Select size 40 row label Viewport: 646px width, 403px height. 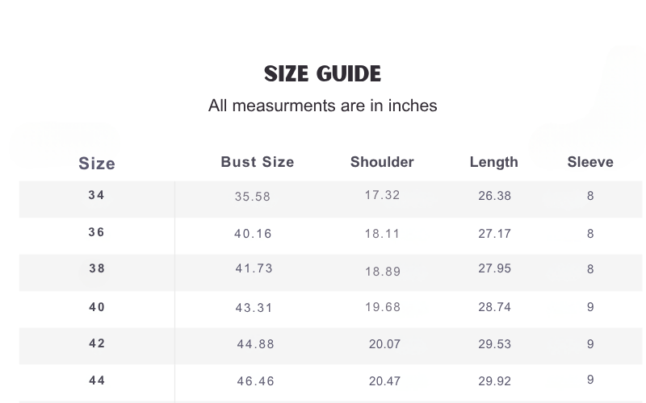point(97,307)
